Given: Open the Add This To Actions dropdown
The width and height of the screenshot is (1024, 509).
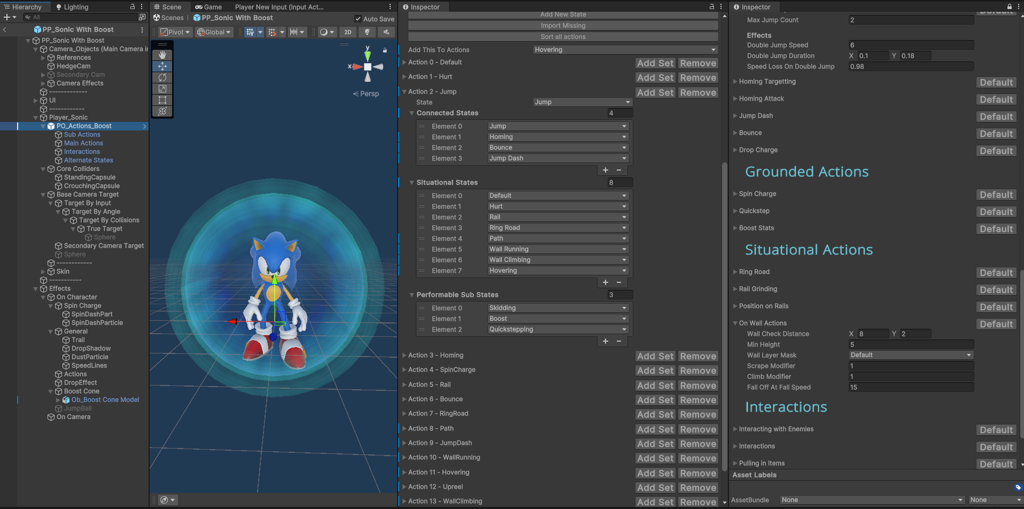Looking at the screenshot, I should [x=625, y=50].
